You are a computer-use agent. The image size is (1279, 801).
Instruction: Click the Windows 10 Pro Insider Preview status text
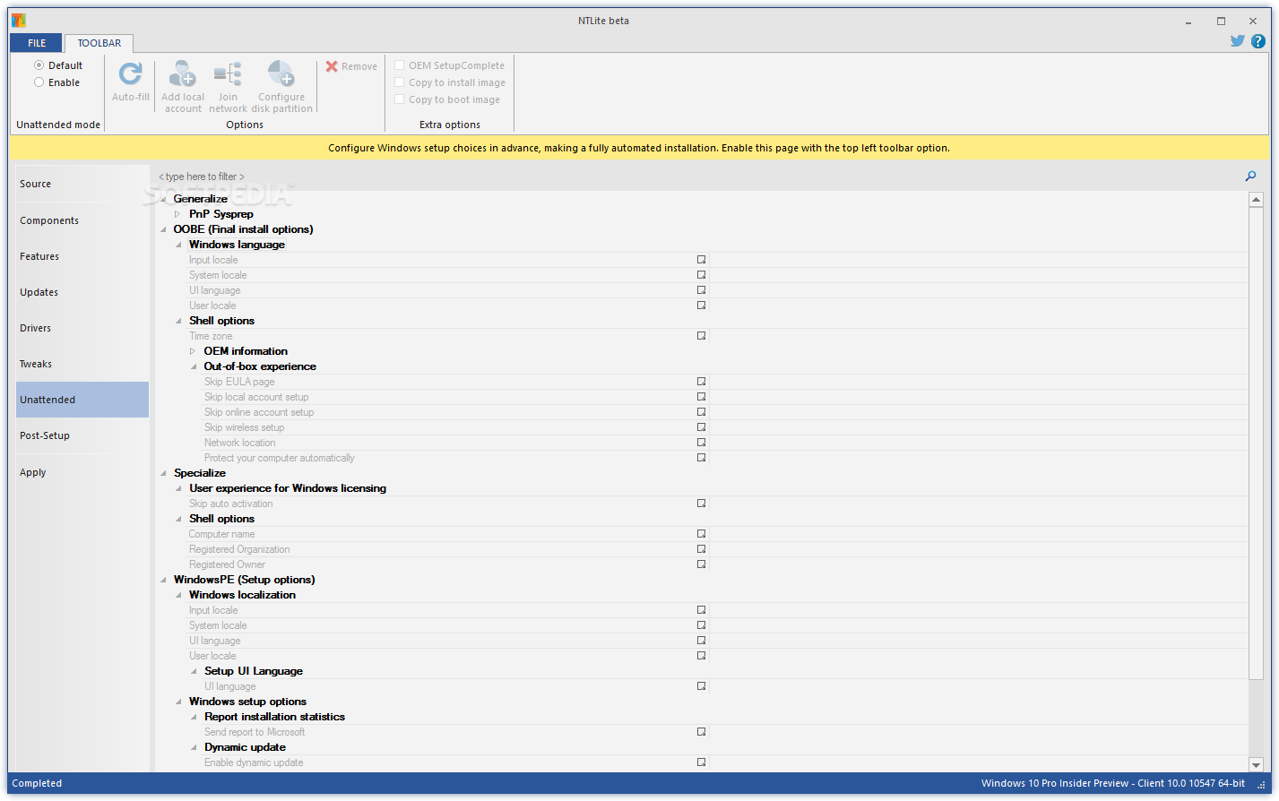[1112, 783]
